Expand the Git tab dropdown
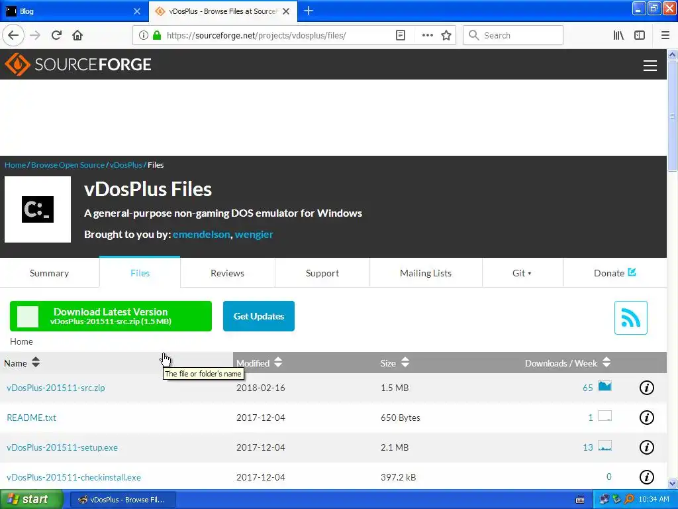 coord(522,273)
